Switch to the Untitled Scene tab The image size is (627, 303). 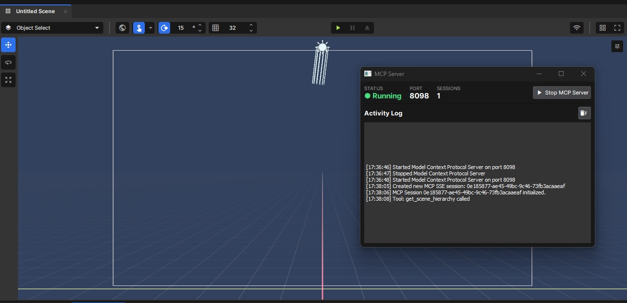(35, 11)
